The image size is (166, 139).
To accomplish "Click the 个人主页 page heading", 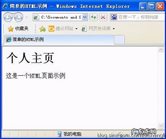I will click(x=30, y=58).
